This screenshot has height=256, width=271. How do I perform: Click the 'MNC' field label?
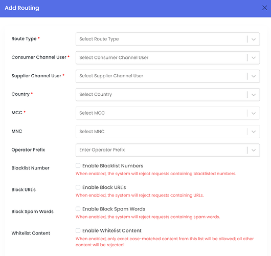coord(17,131)
